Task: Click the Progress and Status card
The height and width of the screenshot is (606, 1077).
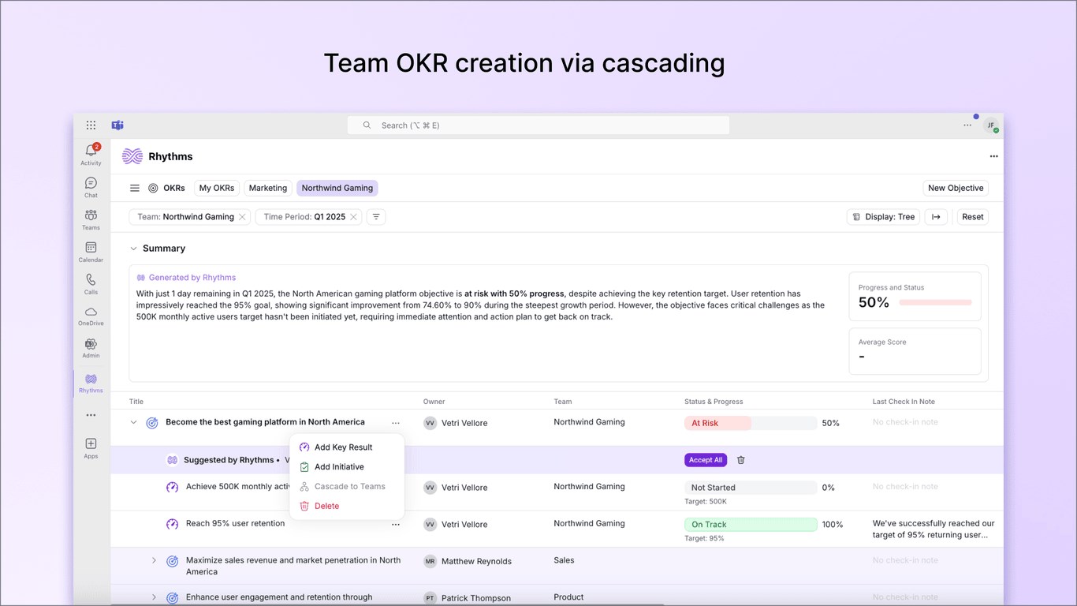Action: [x=915, y=297]
